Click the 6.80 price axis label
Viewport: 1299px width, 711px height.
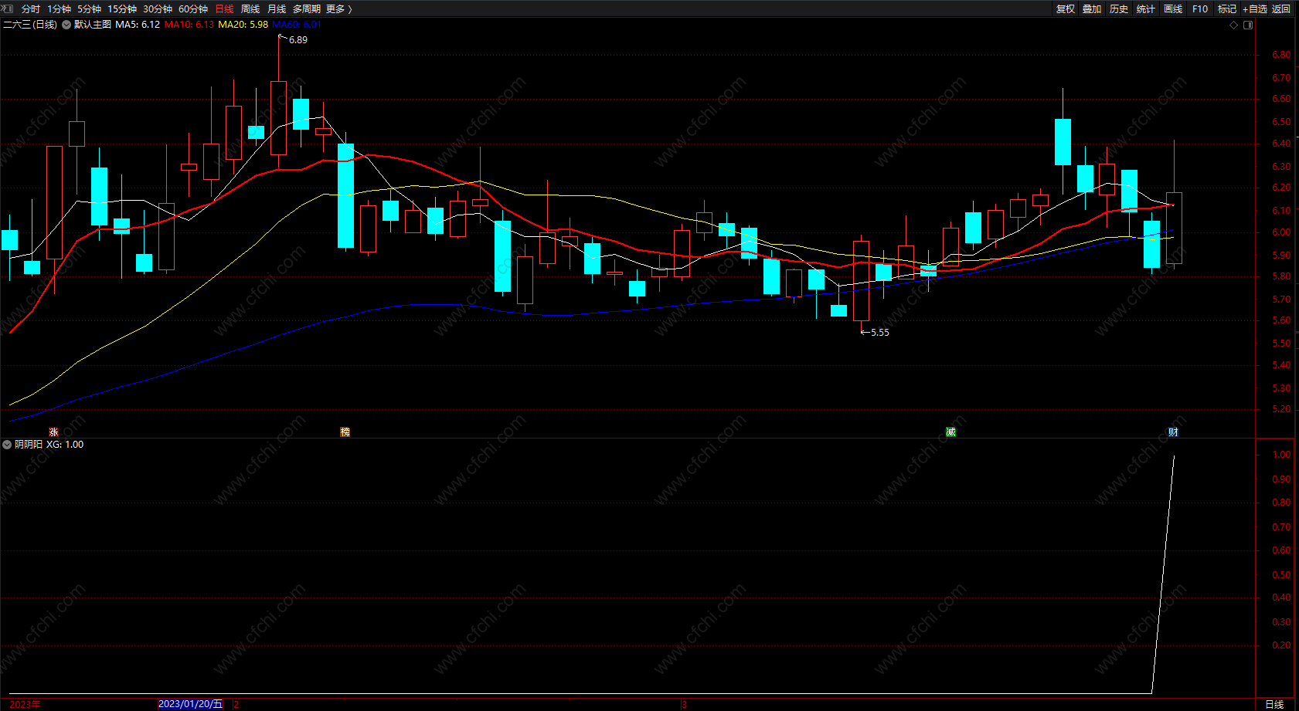tap(1281, 55)
